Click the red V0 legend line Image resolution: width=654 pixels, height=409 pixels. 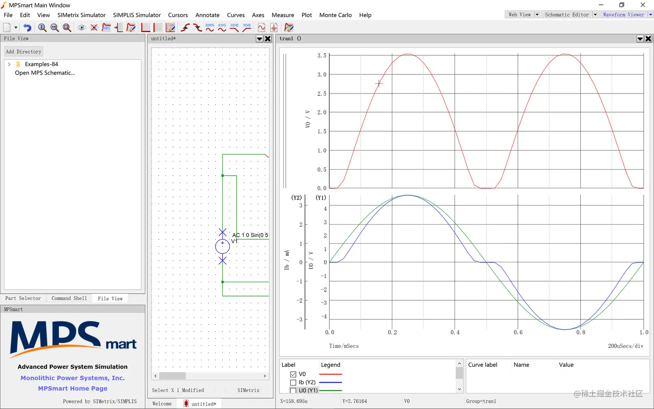(330, 374)
